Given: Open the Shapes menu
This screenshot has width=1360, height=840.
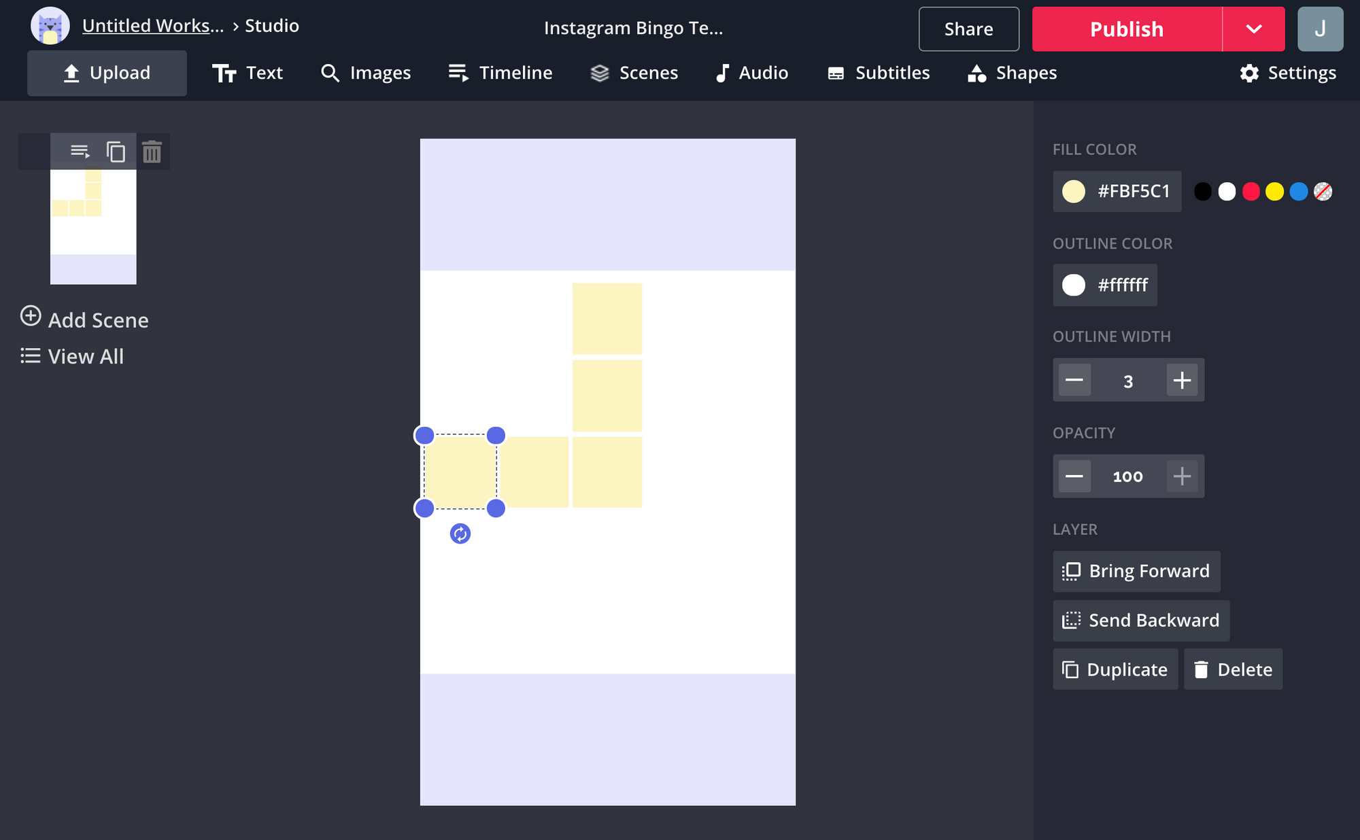Looking at the screenshot, I should pyautogui.click(x=1012, y=73).
